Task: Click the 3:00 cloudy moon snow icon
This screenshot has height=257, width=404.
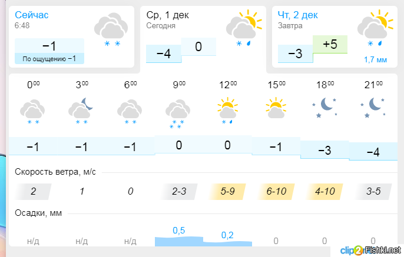Action: (81, 112)
